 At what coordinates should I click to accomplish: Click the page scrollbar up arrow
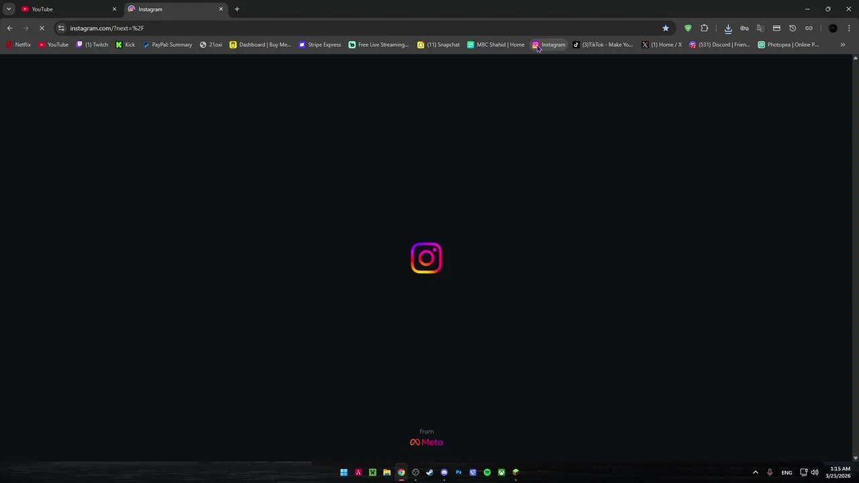click(855, 58)
